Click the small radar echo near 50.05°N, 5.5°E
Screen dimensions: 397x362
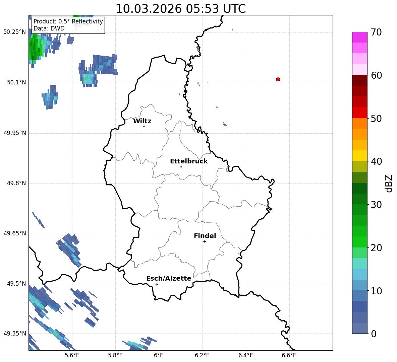[50, 97]
